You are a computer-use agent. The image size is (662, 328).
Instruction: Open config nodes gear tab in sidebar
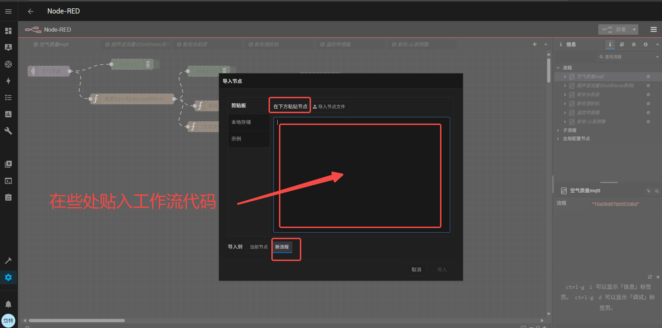click(x=646, y=44)
